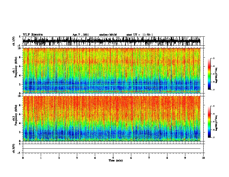The image size is (229, 177).
Task: Click time axis tick label "1"
Action: point(41,158)
